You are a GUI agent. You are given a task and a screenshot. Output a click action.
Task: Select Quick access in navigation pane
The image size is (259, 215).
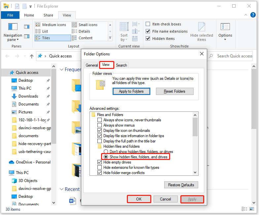26,73
